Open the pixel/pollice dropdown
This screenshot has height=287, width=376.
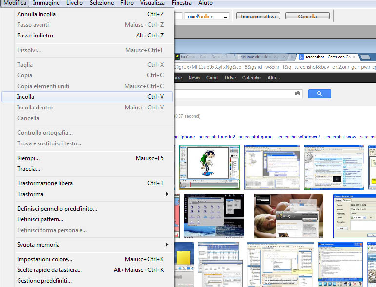click(207, 16)
